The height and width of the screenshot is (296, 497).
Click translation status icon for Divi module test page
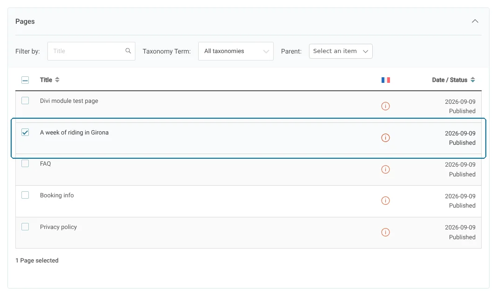385,106
